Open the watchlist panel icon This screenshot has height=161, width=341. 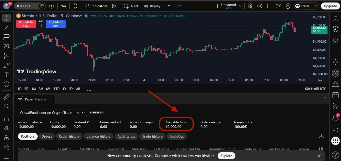[x=336, y=18]
